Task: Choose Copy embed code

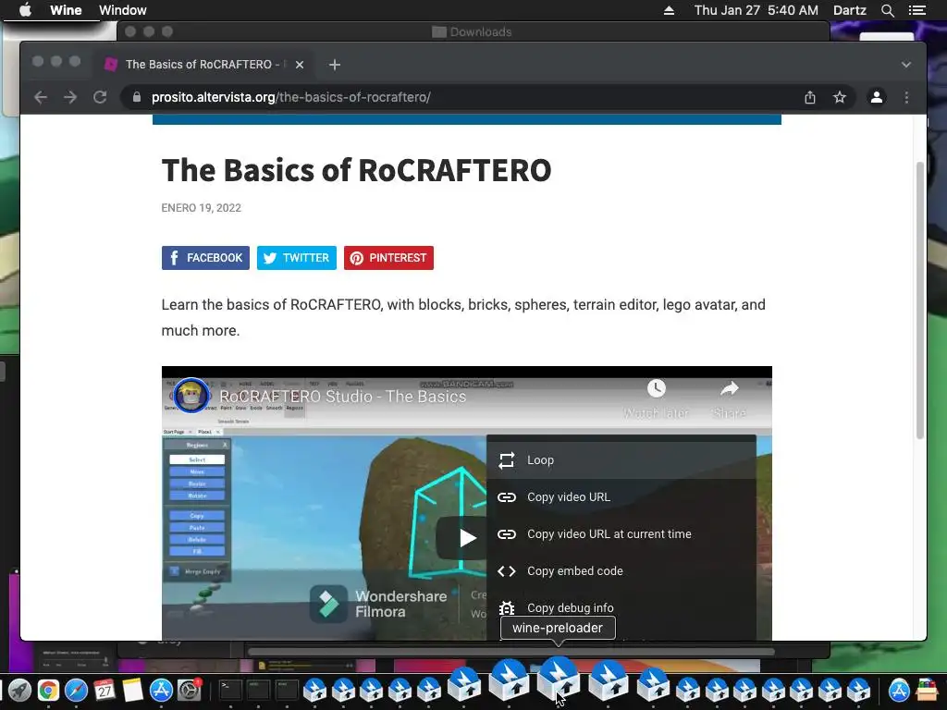Action: click(x=621, y=570)
